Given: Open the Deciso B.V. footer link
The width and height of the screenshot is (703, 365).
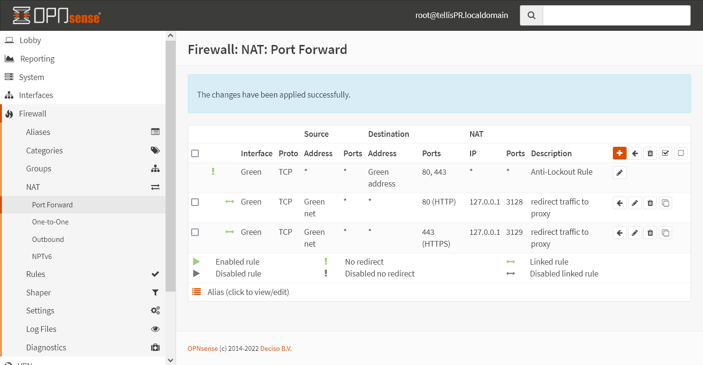Looking at the screenshot, I should pyautogui.click(x=276, y=348).
